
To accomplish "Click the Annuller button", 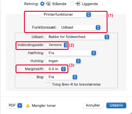I will (x=93, y=105).
